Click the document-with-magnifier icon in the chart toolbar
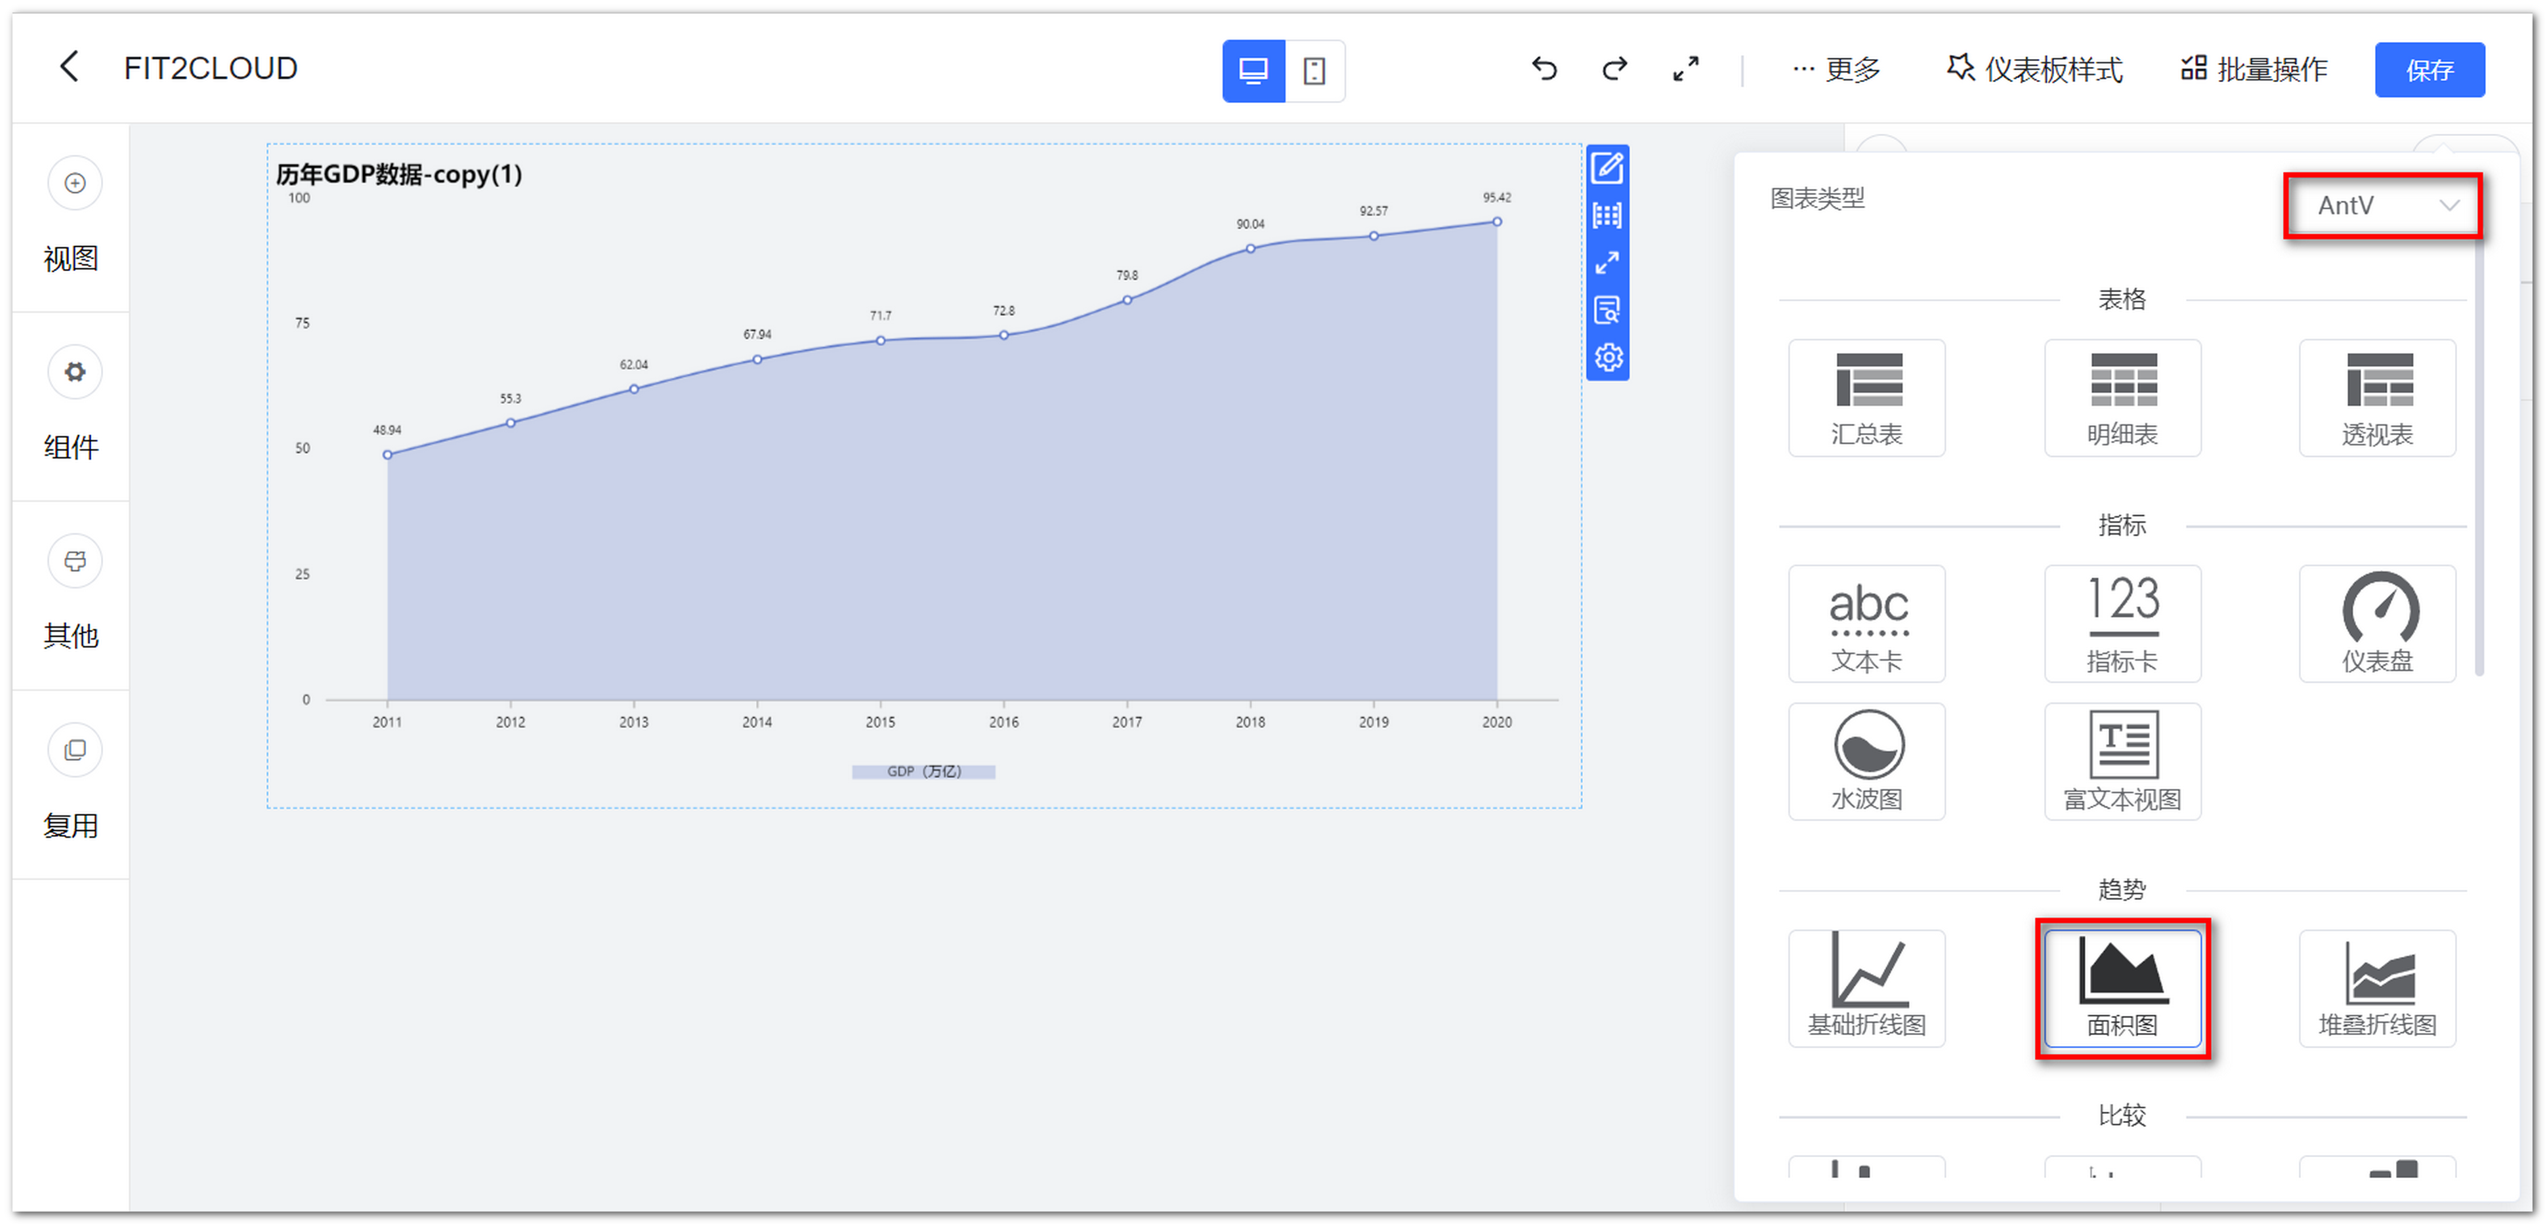This screenshot has width=2545, height=1224. (x=1607, y=310)
